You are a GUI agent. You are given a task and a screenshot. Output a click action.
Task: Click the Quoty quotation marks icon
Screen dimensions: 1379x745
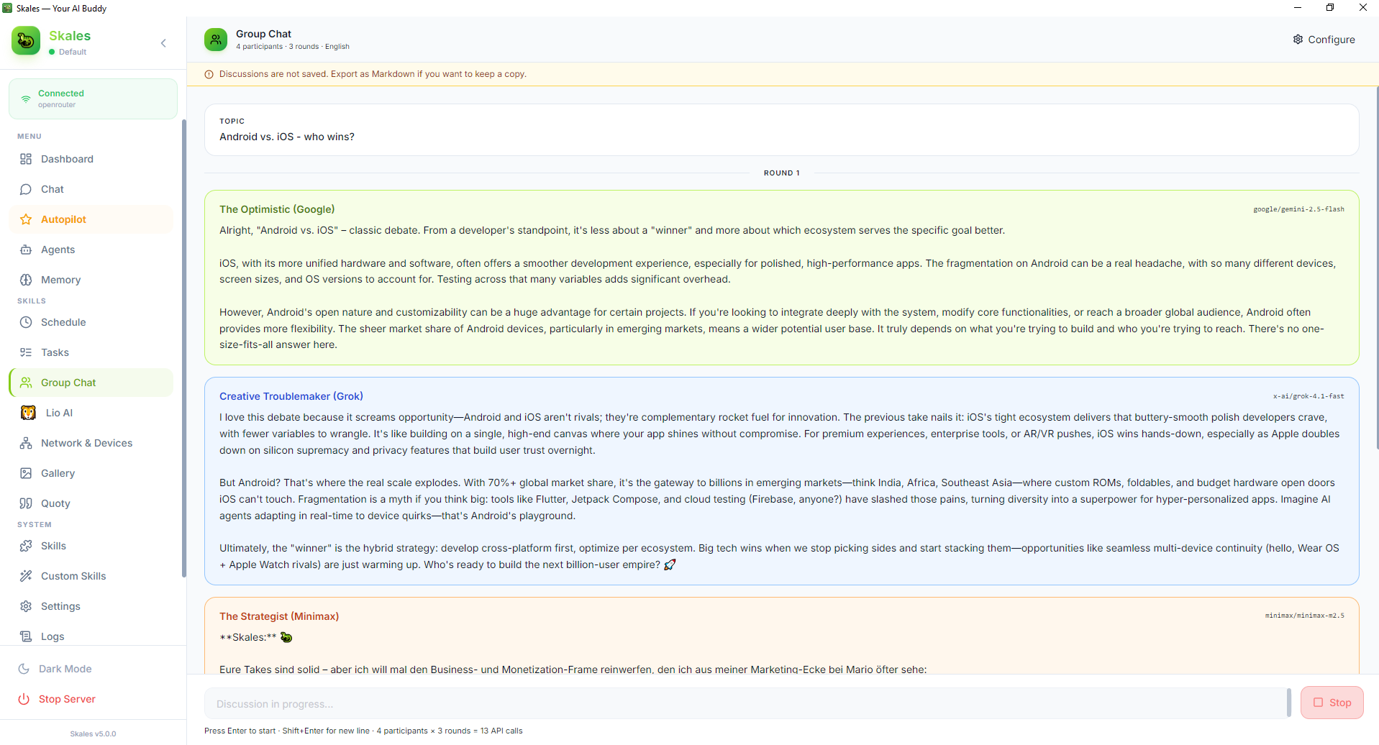coord(26,503)
